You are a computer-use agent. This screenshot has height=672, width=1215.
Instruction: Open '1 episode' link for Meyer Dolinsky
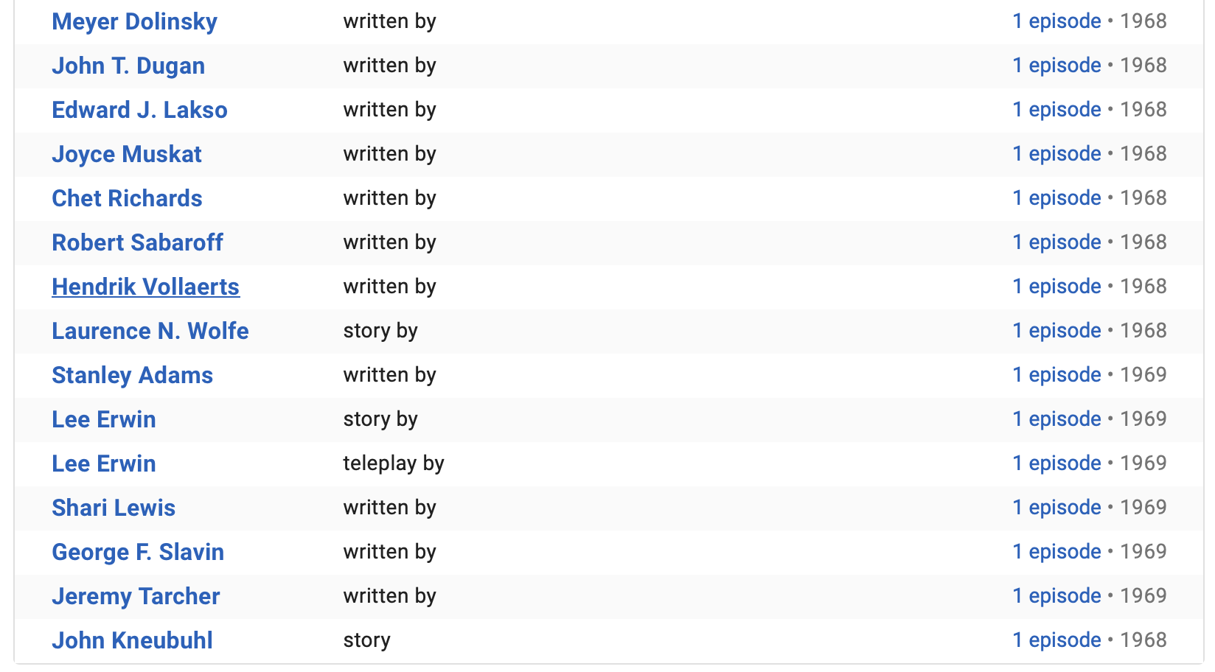(1056, 21)
